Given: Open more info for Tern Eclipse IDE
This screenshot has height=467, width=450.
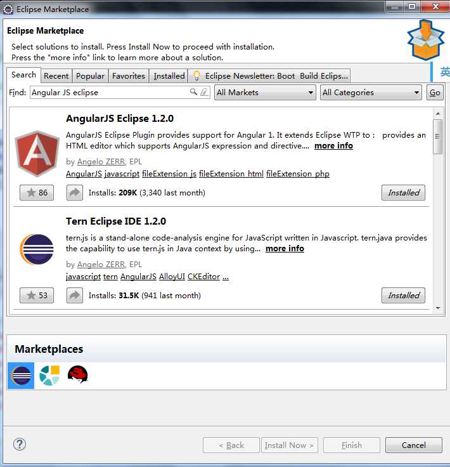Looking at the screenshot, I should 285,248.
